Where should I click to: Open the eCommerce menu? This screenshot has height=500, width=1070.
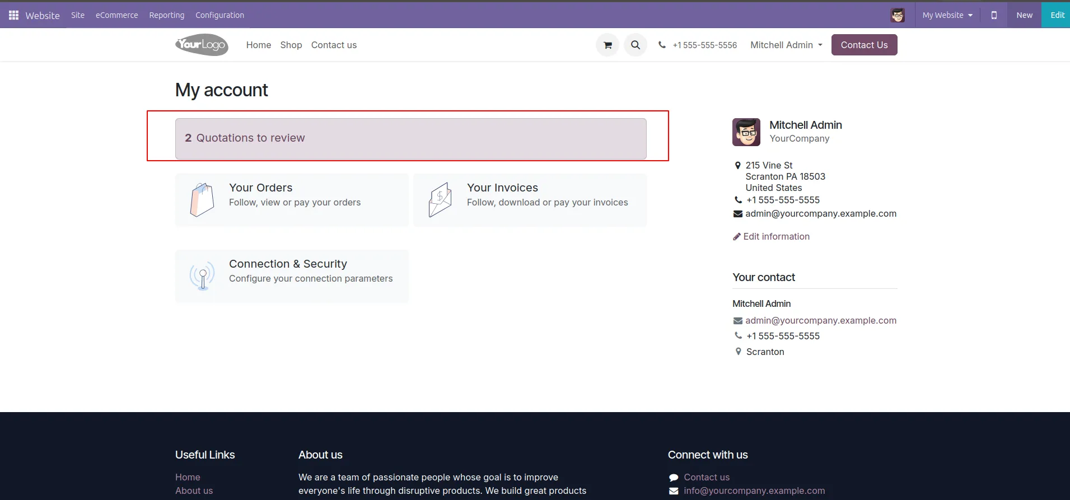(x=116, y=15)
